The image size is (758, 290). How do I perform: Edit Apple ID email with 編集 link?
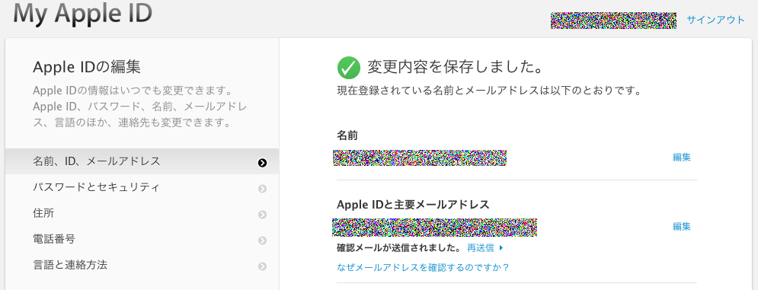[x=682, y=226]
